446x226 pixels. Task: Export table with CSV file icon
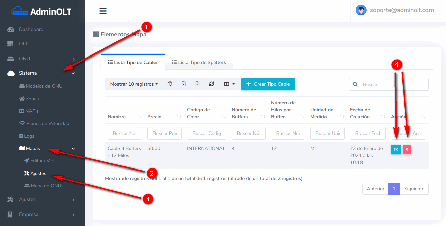tap(198, 84)
